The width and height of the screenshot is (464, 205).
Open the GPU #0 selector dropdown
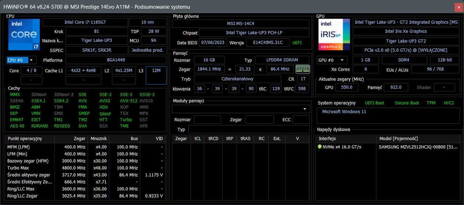331,60
